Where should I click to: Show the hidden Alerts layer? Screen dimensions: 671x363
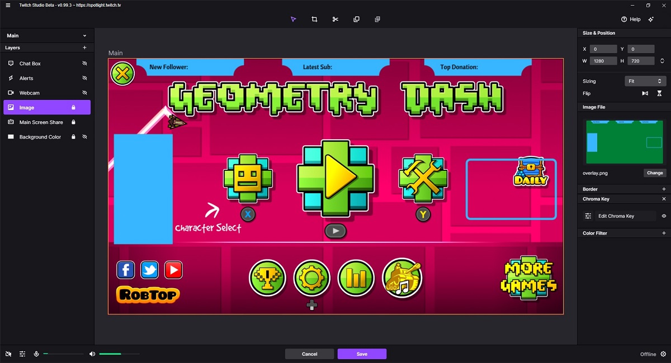coord(85,78)
